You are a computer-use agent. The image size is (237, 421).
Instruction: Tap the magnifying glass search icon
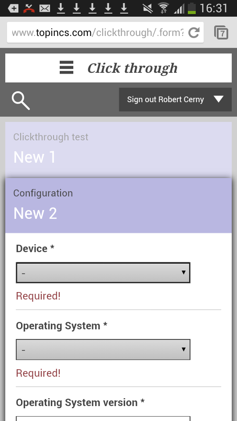click(21, 101)
